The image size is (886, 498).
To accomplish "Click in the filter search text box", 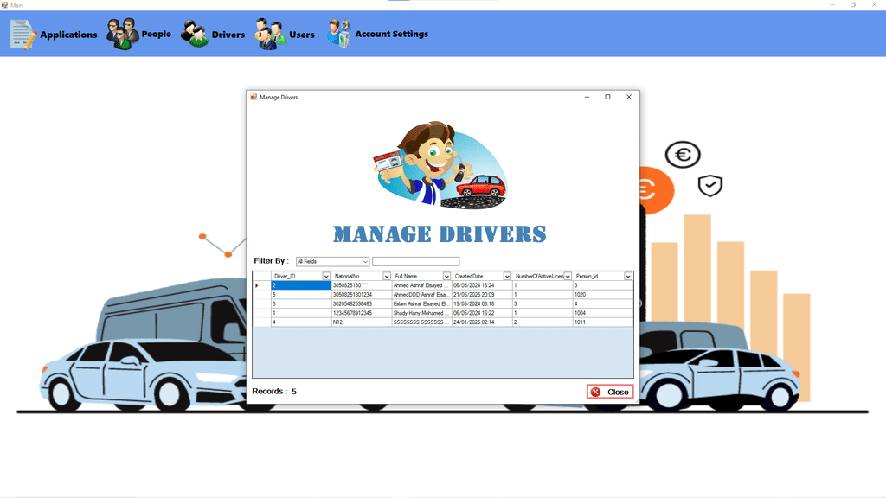I will 415,261.
